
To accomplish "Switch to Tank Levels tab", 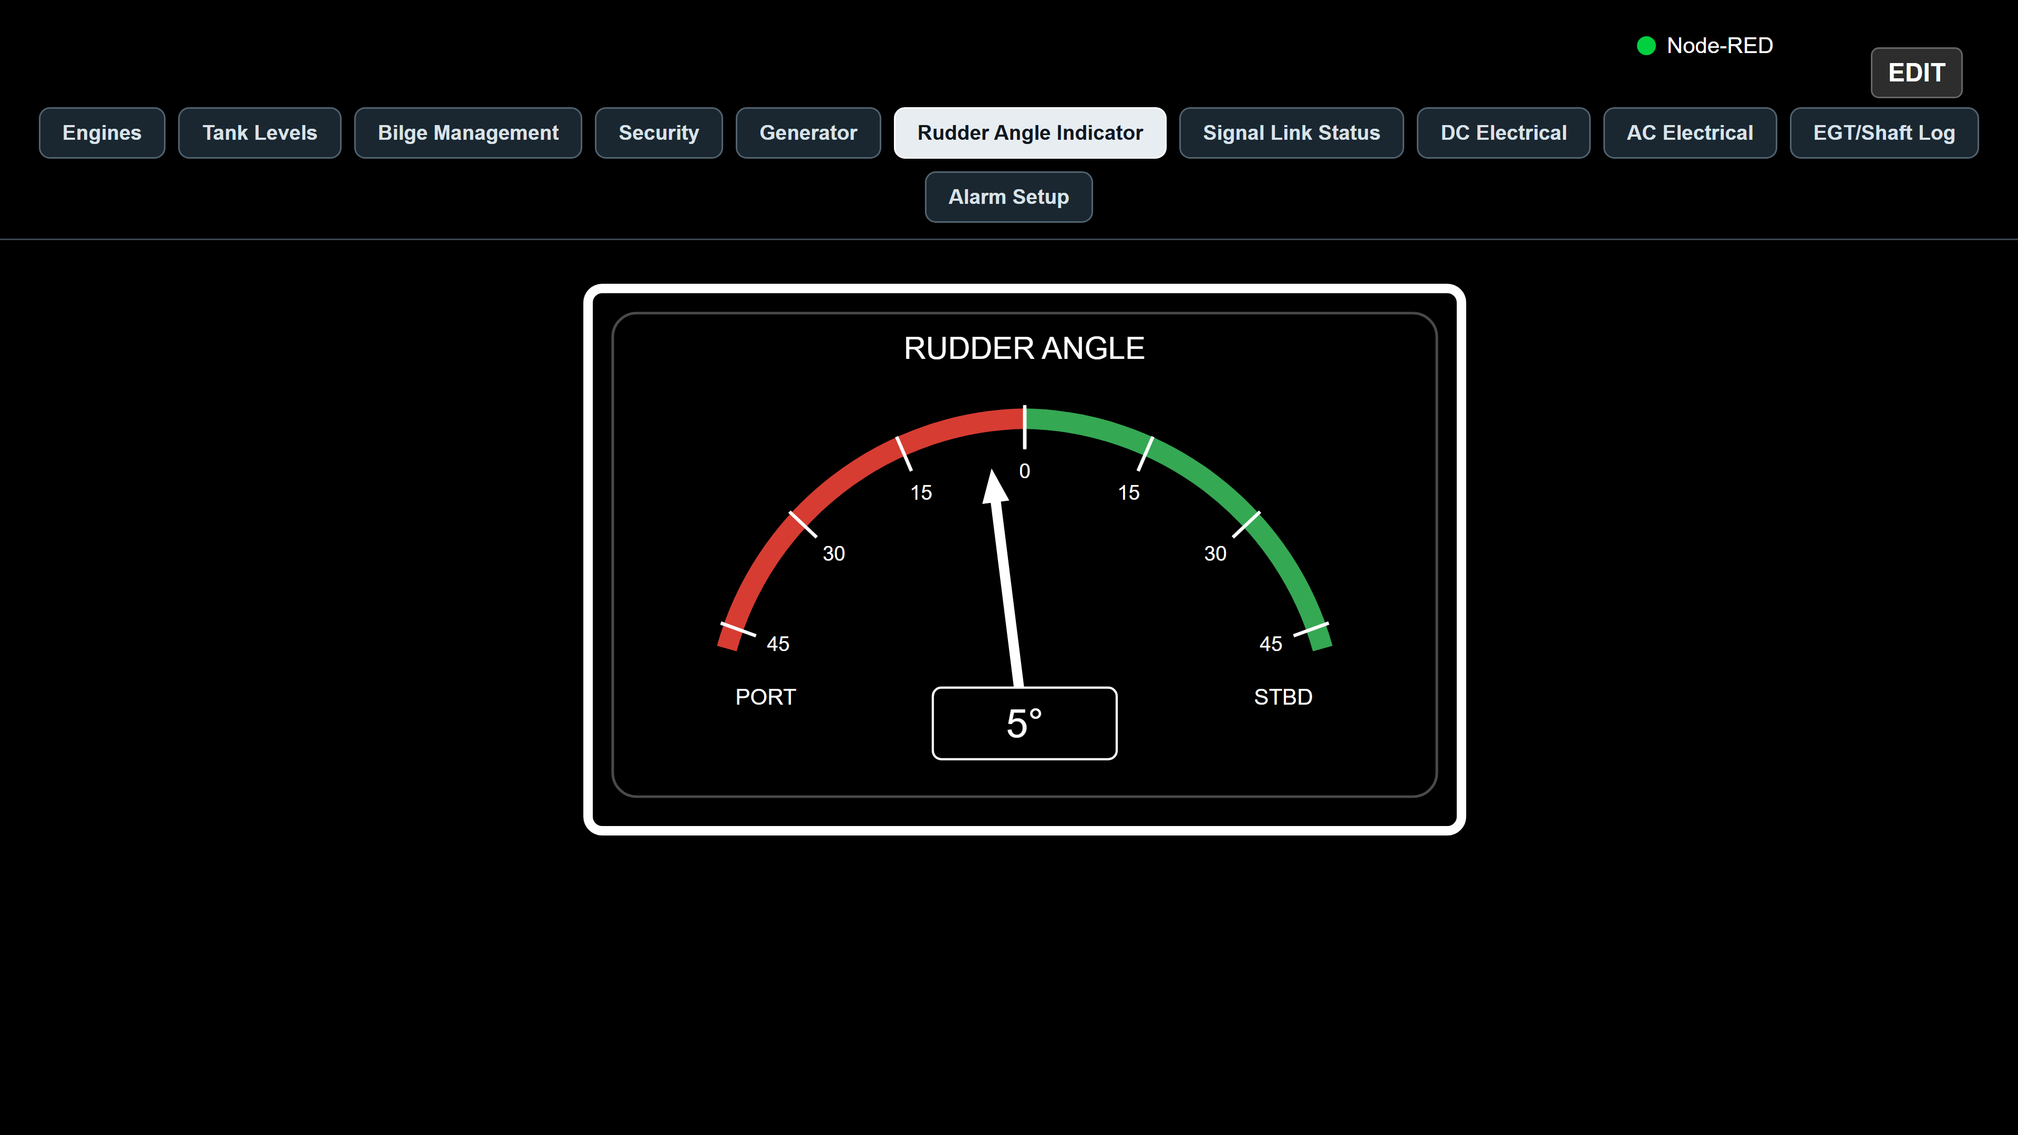I will coord(259,133).
